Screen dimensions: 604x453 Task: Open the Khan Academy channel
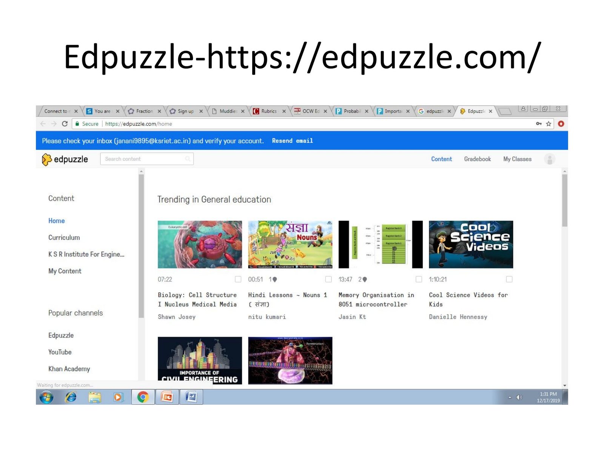click(x=69, y=369)
